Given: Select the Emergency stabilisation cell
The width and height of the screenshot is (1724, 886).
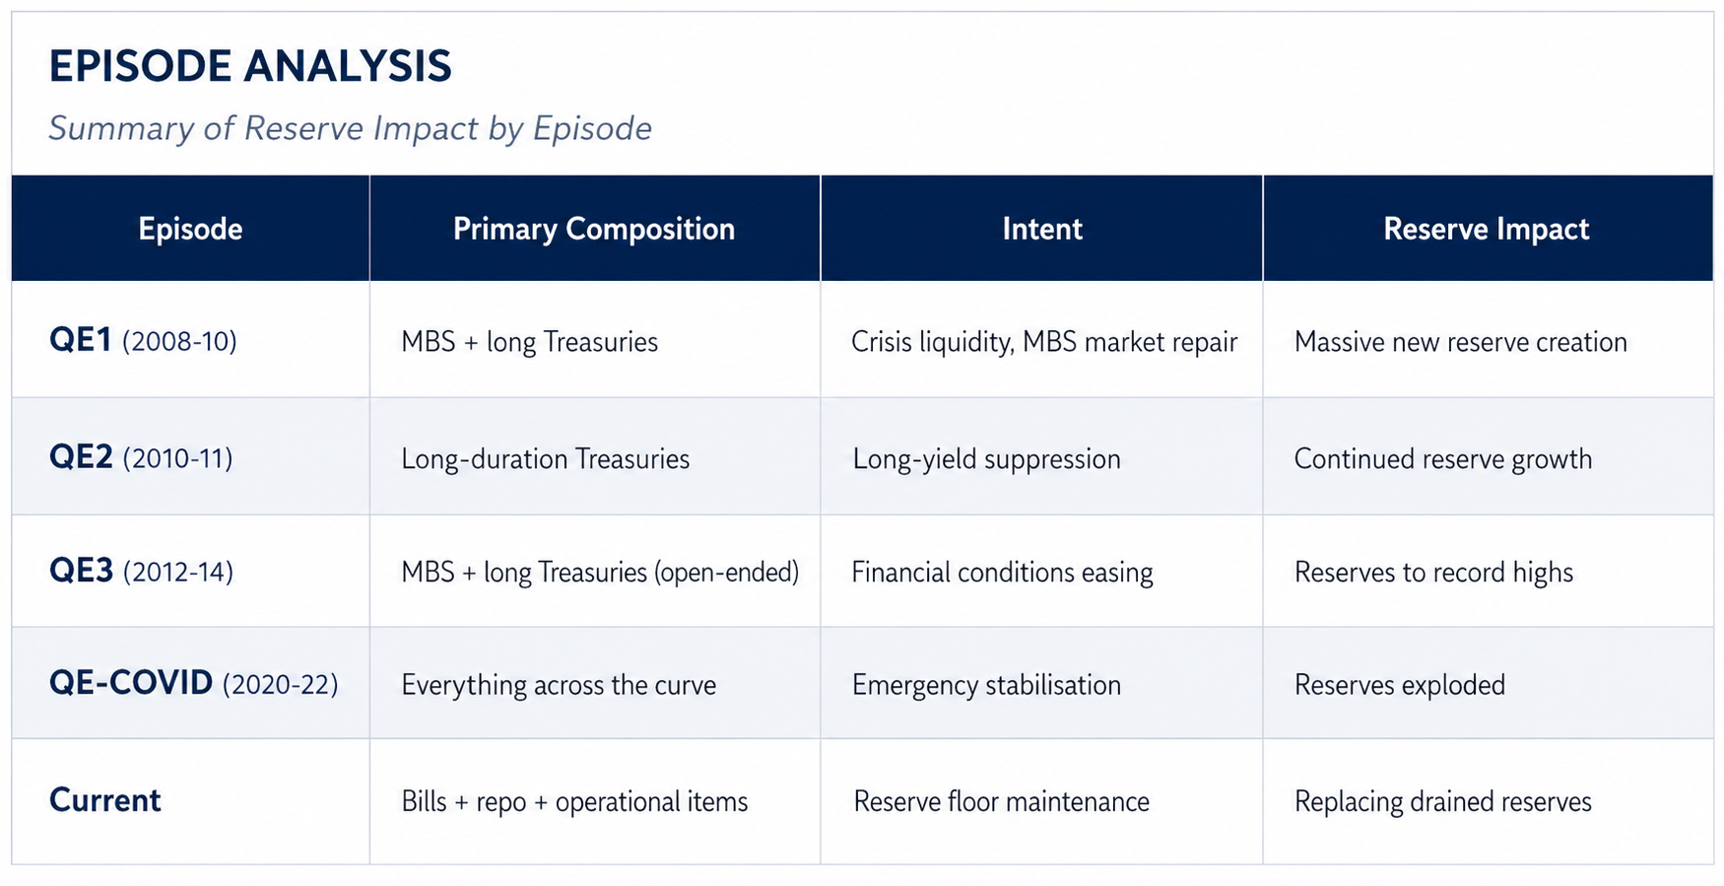Looking at the screenshot, I should pyautogui.click(x=986, y=685).
